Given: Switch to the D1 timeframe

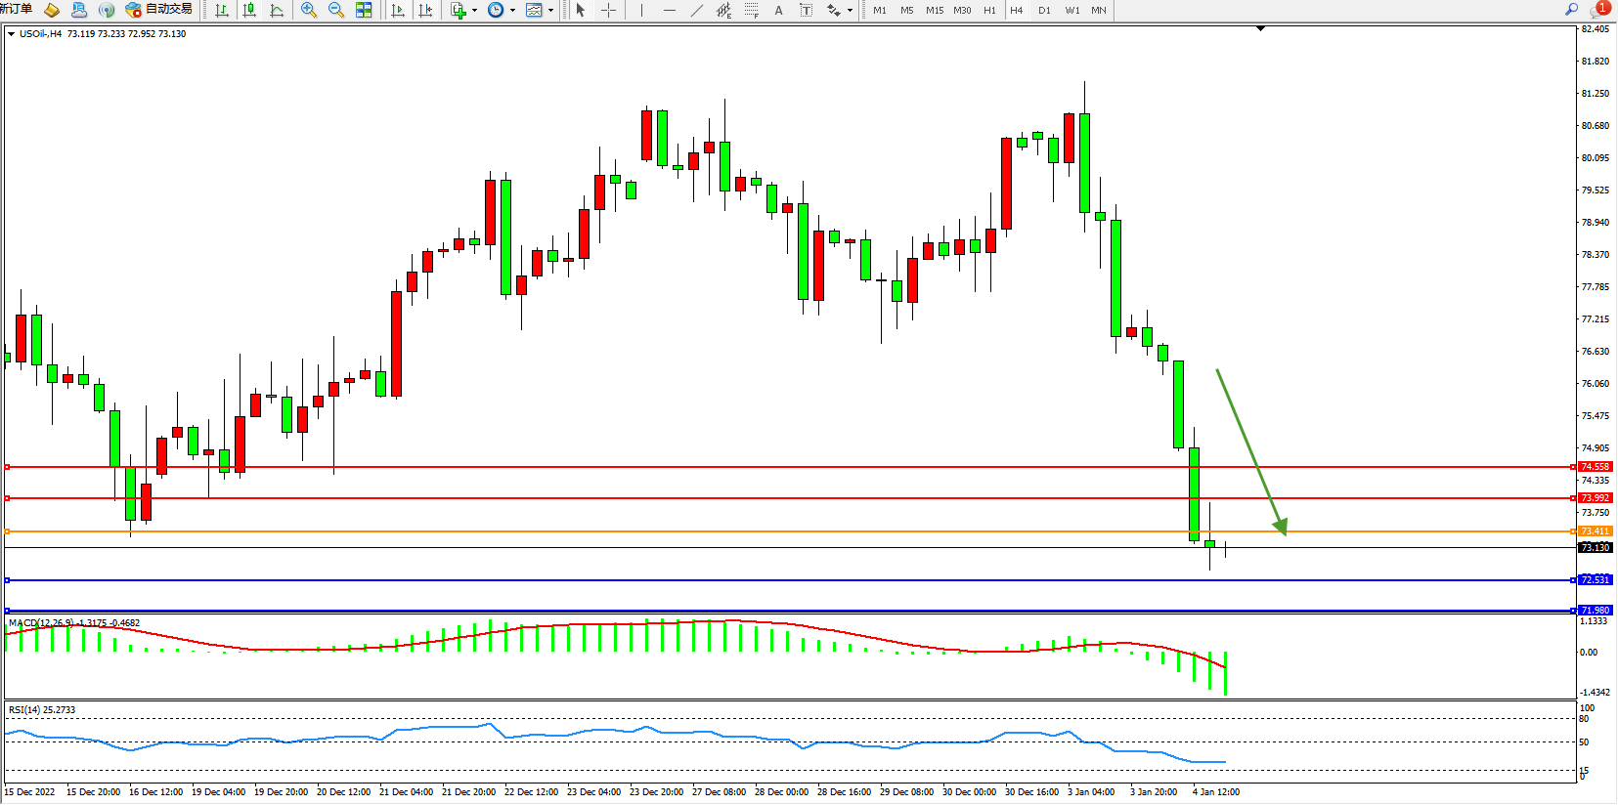Looking at the screenshot, I should tap(1044, 10).
